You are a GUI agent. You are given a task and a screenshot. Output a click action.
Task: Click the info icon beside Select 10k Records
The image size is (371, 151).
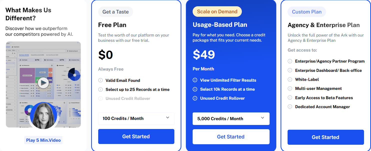195,89
